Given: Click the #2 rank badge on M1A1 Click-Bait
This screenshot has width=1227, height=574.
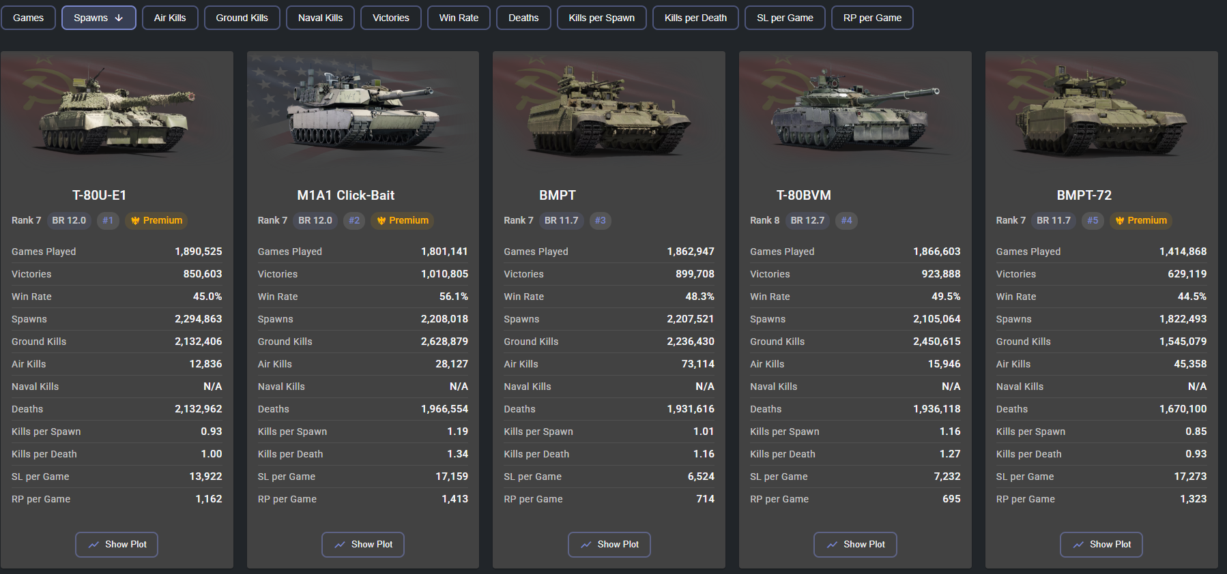Looking at the screenshot, I should 354,221.
